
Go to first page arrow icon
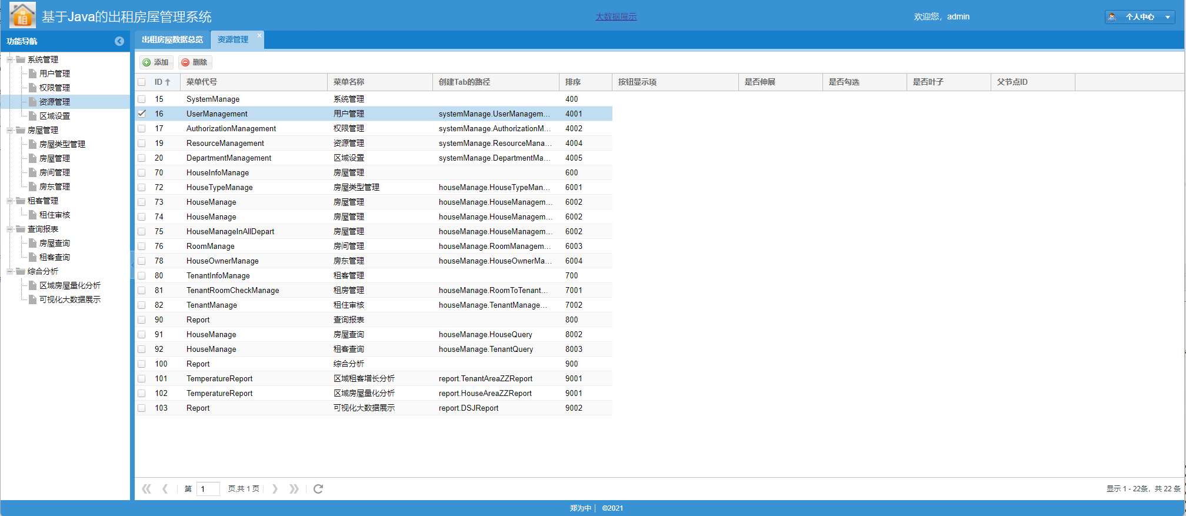pos(146,489)
